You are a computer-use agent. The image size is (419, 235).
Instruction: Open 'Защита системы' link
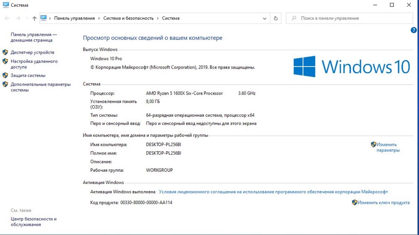point(28,75)
